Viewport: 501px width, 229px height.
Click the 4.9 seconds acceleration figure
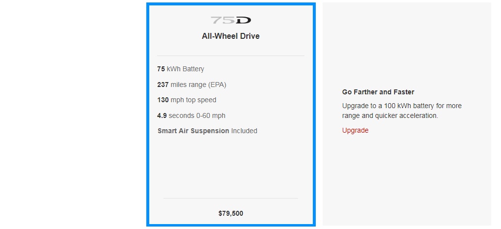pyautogui.click(x=162, y=115)
